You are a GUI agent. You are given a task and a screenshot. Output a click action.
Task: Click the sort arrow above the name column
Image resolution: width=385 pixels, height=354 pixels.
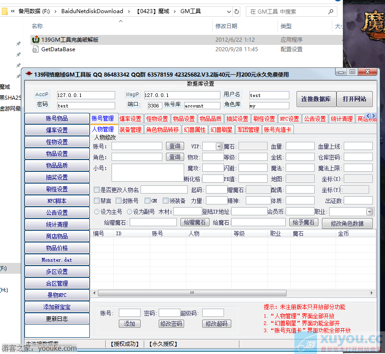(x=121, y=21)
